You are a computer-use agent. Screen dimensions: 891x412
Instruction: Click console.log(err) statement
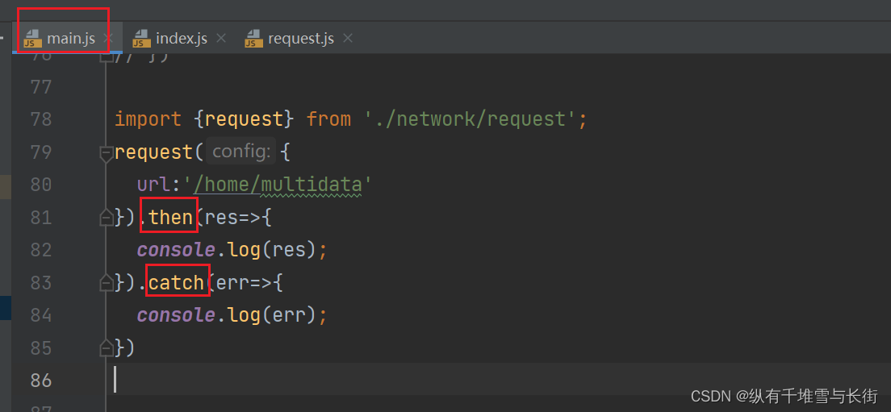[232, 315]
